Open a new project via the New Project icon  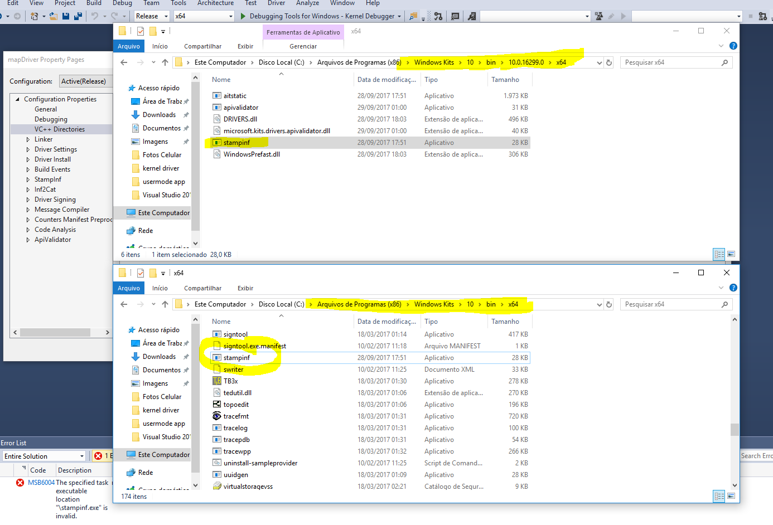pos(35,16)
